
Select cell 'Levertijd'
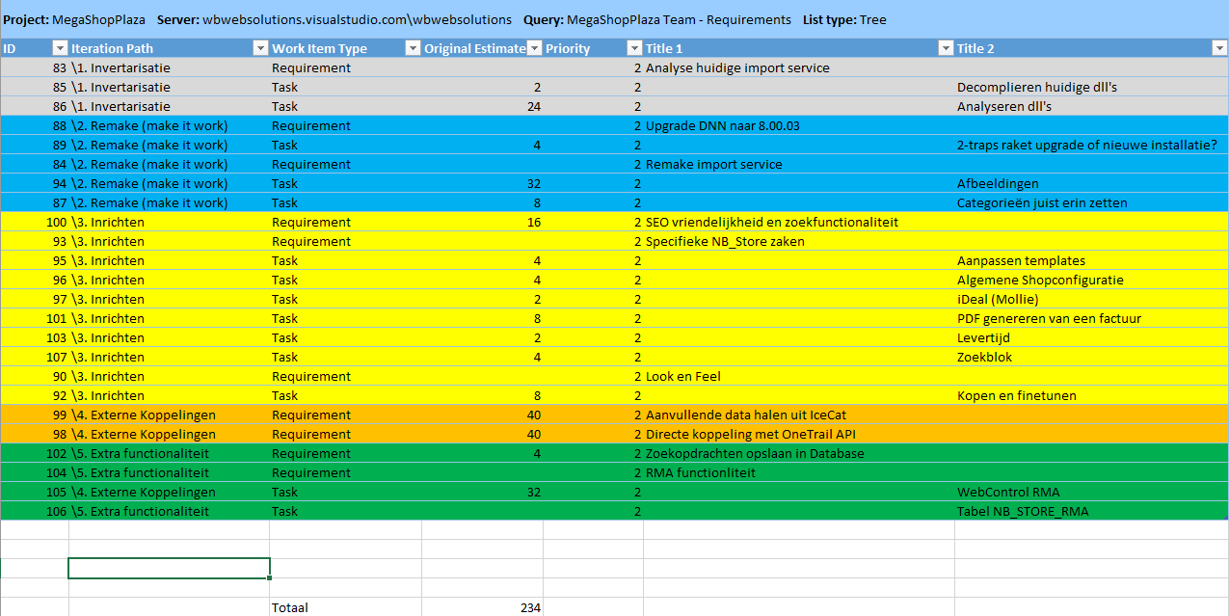click(1091, 337)
